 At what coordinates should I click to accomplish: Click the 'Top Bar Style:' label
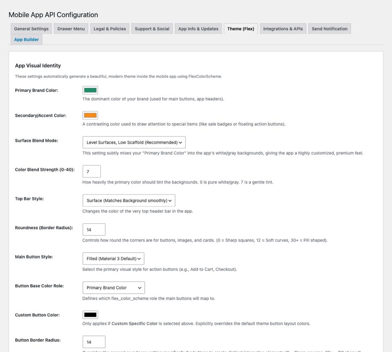pyautogui.click(x=29, y=199)
